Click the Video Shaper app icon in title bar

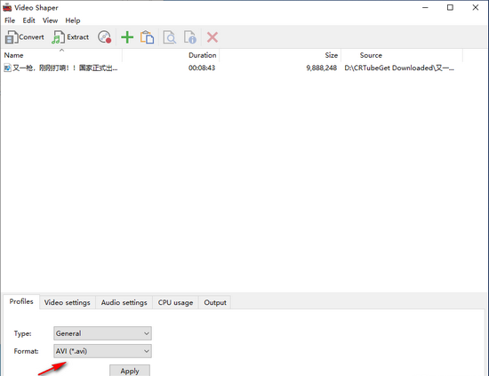[x=7, y=7]
